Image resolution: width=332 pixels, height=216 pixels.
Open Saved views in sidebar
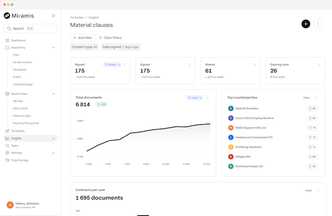19,94
